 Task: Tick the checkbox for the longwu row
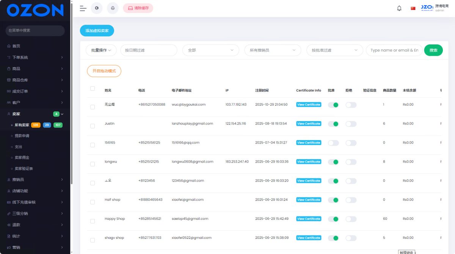click(x=93, y=164)
